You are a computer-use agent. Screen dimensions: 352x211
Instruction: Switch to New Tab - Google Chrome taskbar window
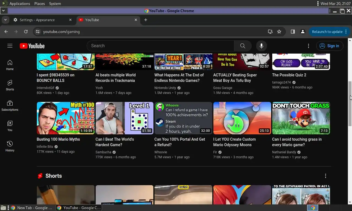coord(32,208)
